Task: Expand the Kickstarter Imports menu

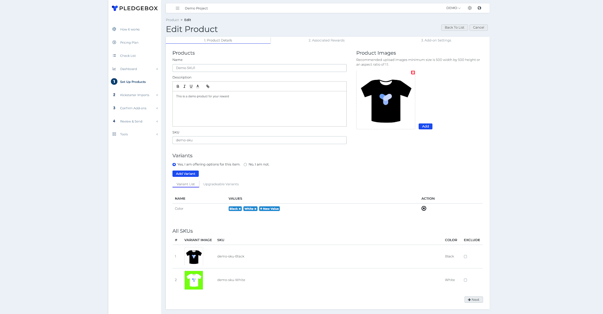Action: click(x=157, y=95)
